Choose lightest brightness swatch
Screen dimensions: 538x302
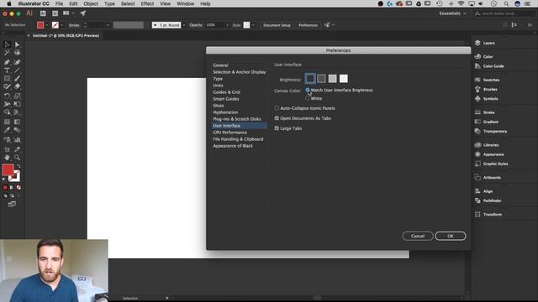(344, 79)
